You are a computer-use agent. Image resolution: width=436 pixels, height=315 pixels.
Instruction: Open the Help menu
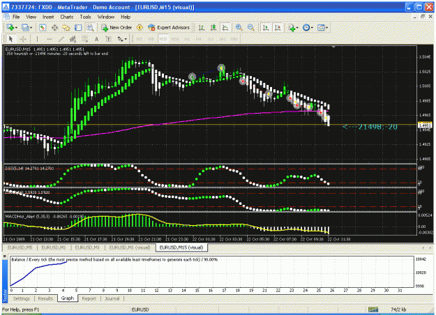[126, 17]
